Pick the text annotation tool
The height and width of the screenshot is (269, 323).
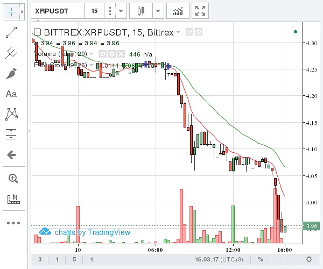(11, 94)
